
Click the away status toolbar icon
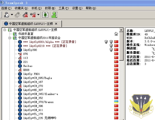(x=7, y=15)
